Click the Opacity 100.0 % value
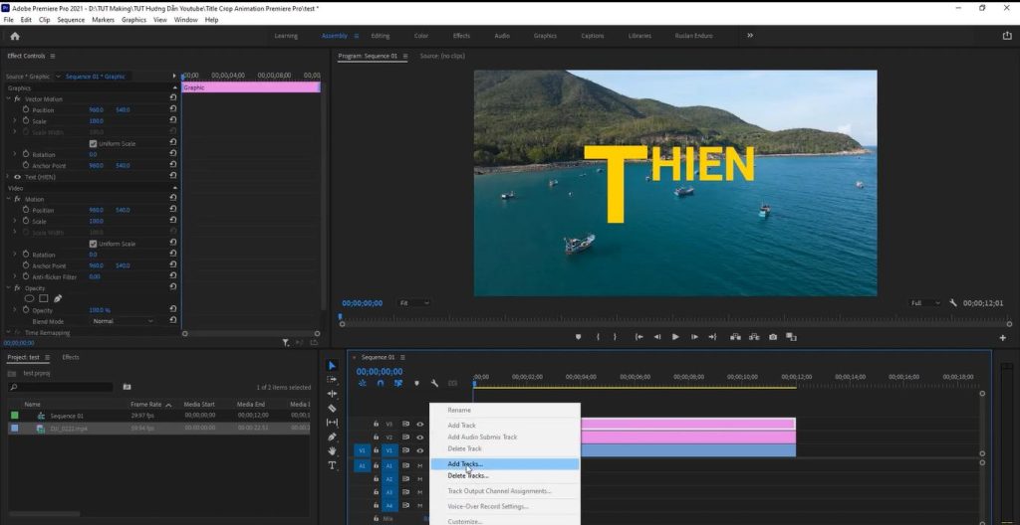Screen dimensions: 1020x525 (100, 310)
